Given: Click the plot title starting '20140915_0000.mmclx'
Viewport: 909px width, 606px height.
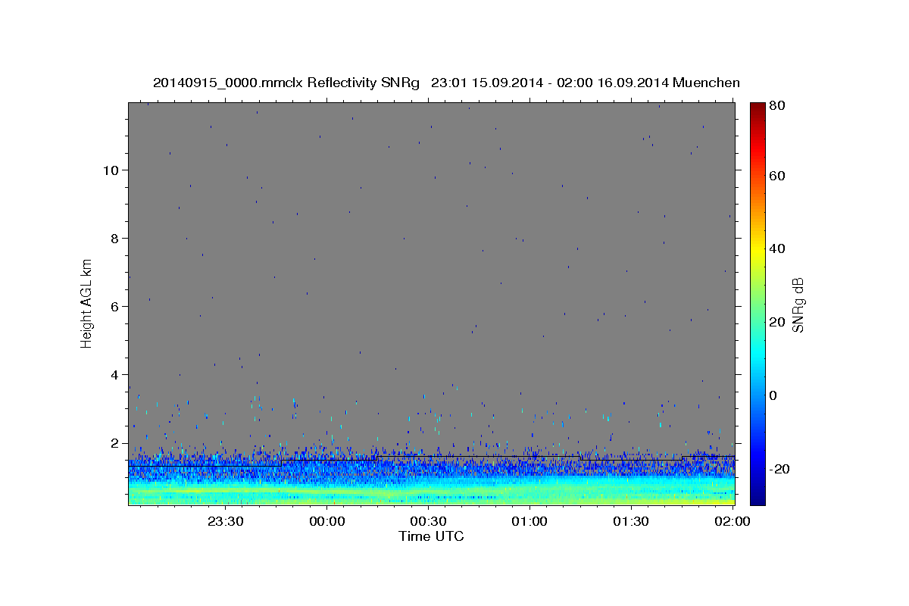Looking at the screenshot, I should pos(446,83).
